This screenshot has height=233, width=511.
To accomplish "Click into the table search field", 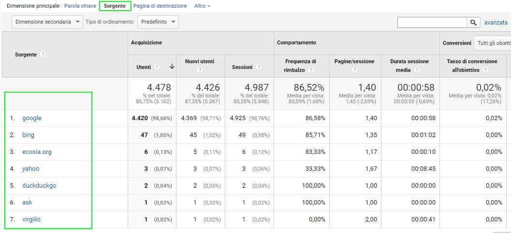I will pos(432,22).
